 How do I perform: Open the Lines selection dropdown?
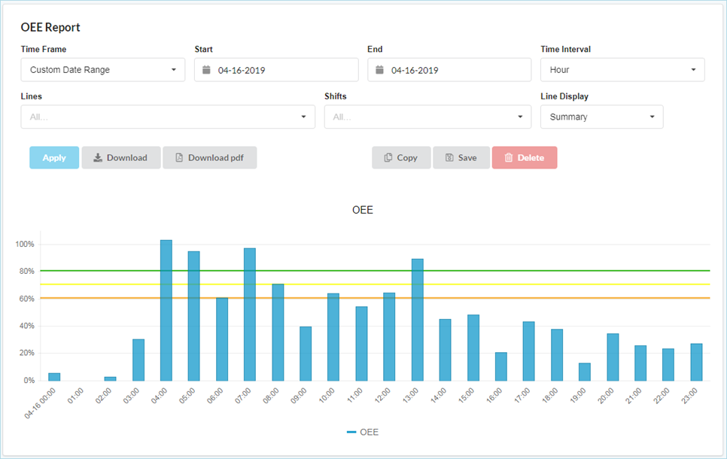click(x=168, y=117)
